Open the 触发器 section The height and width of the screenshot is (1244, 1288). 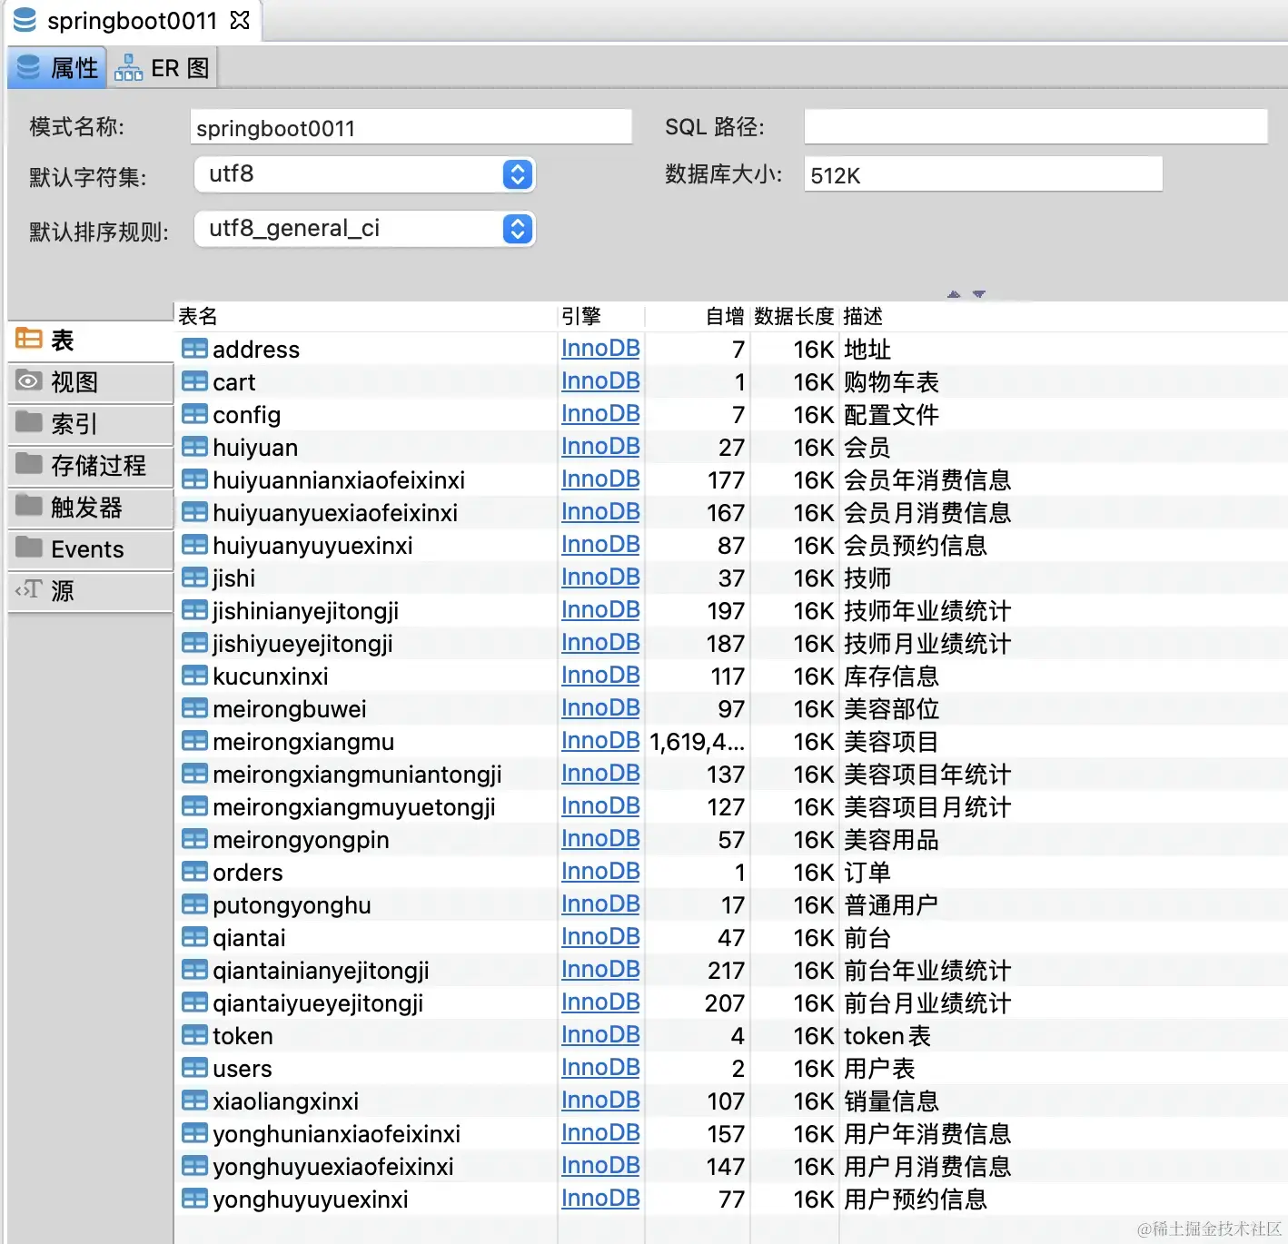point(91,508)
